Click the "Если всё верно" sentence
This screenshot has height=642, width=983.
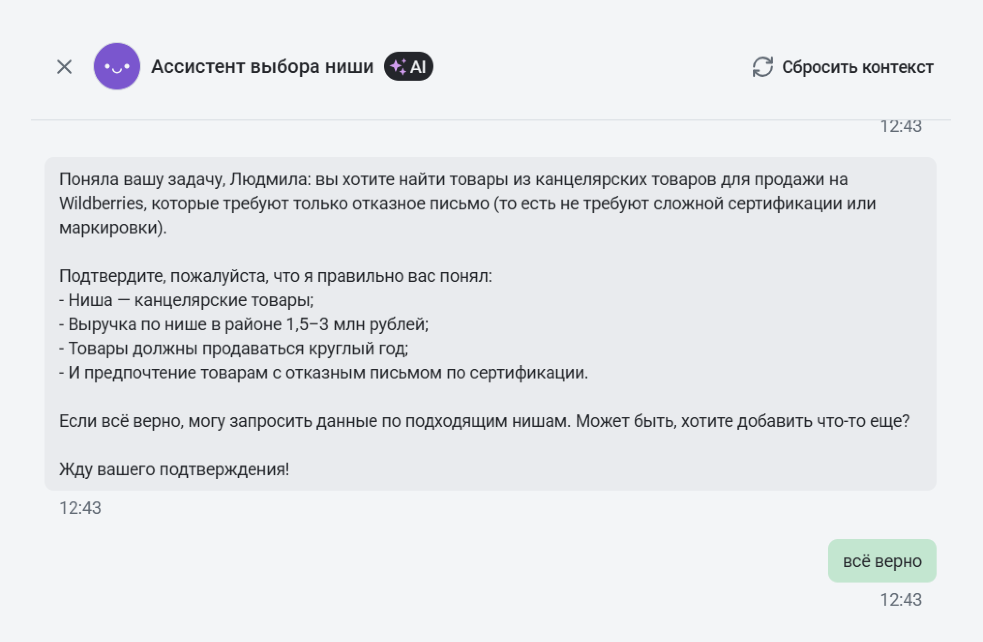[484, 421]
